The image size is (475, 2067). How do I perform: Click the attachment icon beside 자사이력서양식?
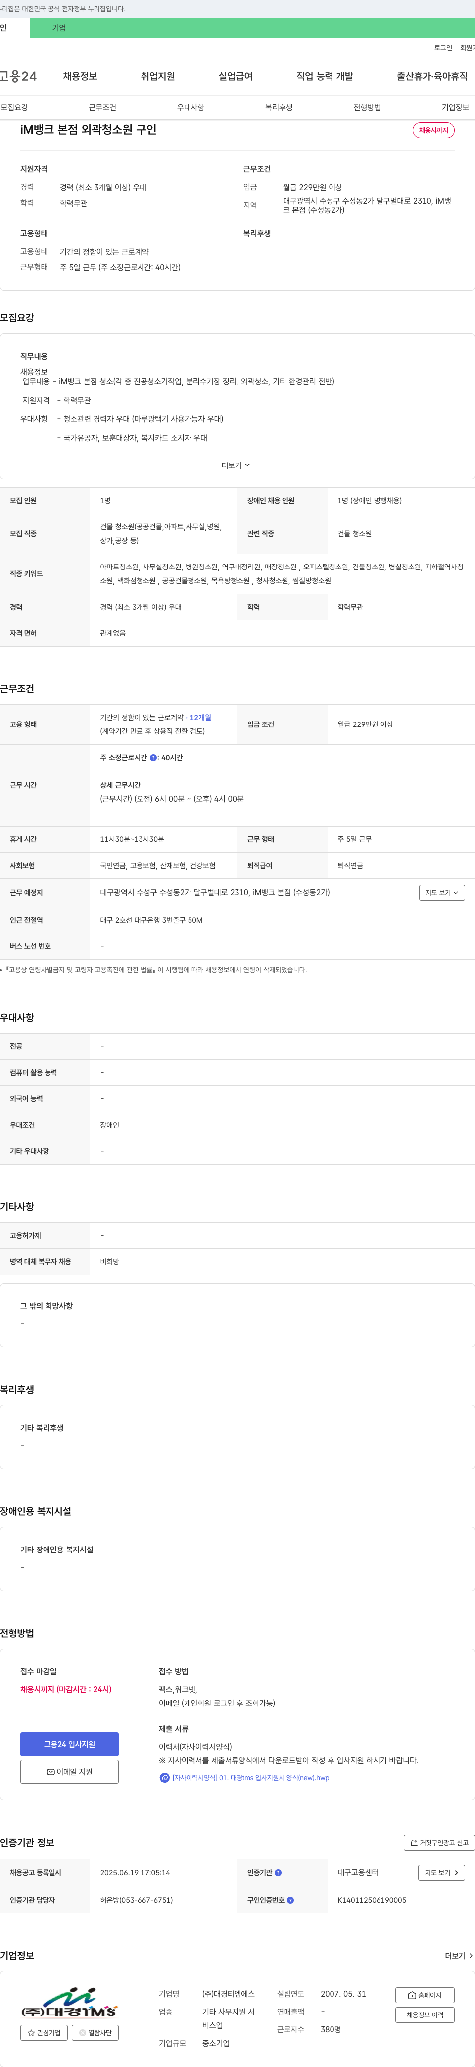click(164, 1778)
